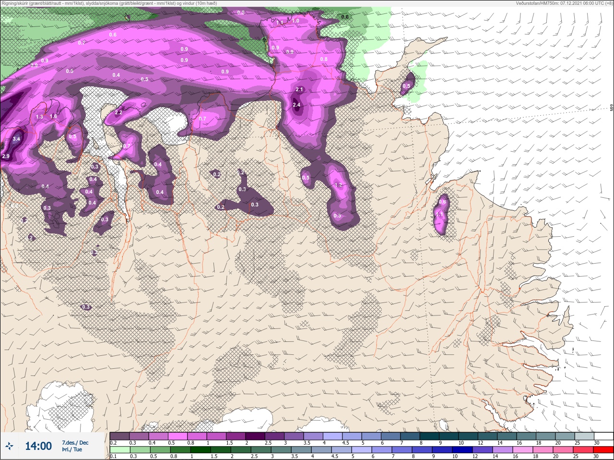The width and height of the screenshot is (614, 460).
Task: Click the Veðurstofan star logo icon
Action: pos(10,446)
